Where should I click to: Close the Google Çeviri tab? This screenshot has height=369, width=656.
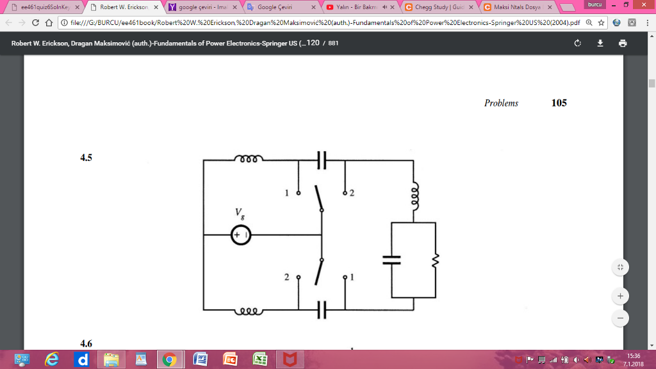(313, 7)
